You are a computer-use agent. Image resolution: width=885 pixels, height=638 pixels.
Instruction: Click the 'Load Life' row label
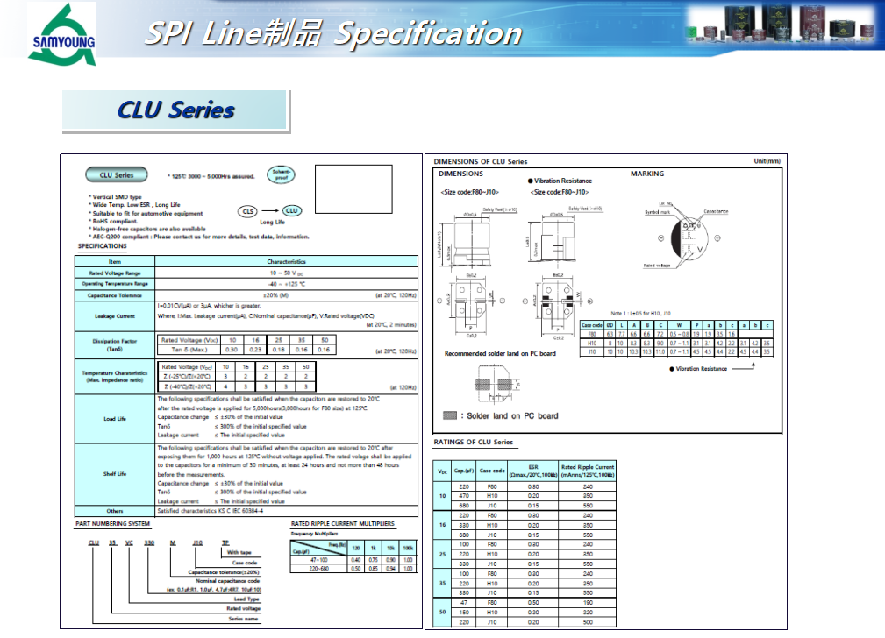click(115, 419)
